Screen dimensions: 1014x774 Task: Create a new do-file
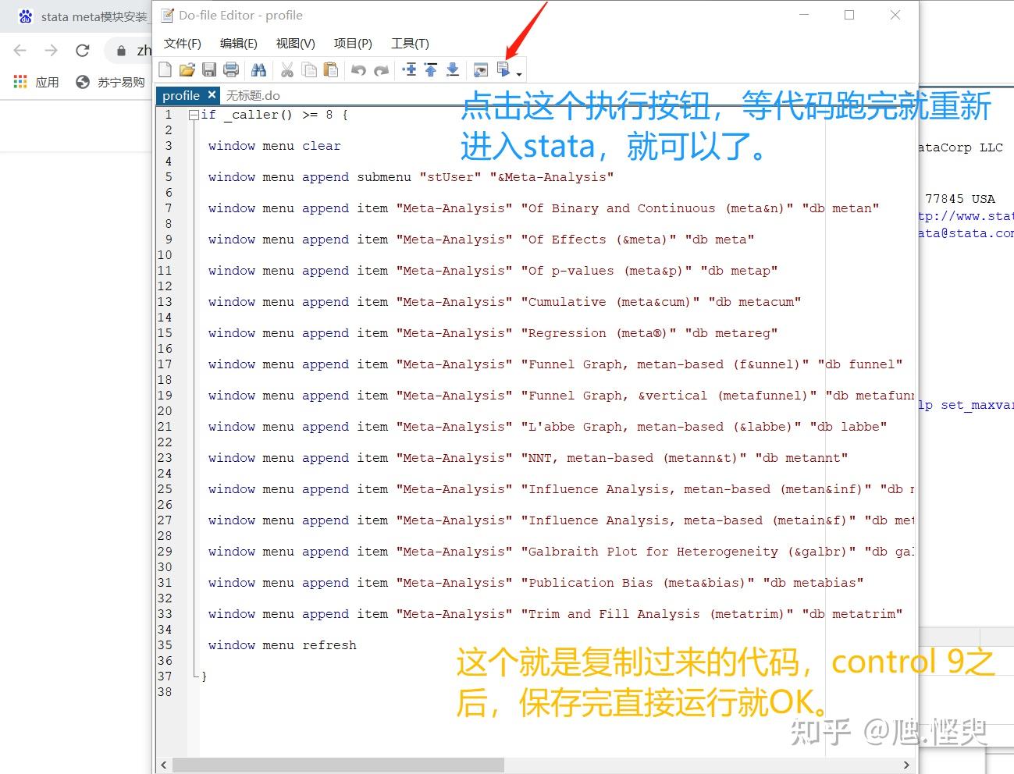[165, 69]
